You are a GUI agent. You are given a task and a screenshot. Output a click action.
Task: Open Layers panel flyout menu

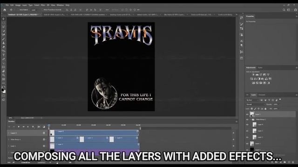296,95
